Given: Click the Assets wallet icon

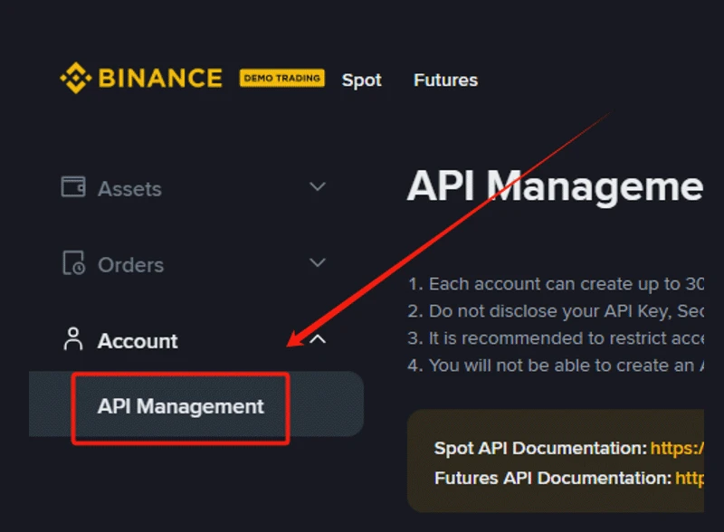Looking at the screenshot, I should [x=73, y=187].
